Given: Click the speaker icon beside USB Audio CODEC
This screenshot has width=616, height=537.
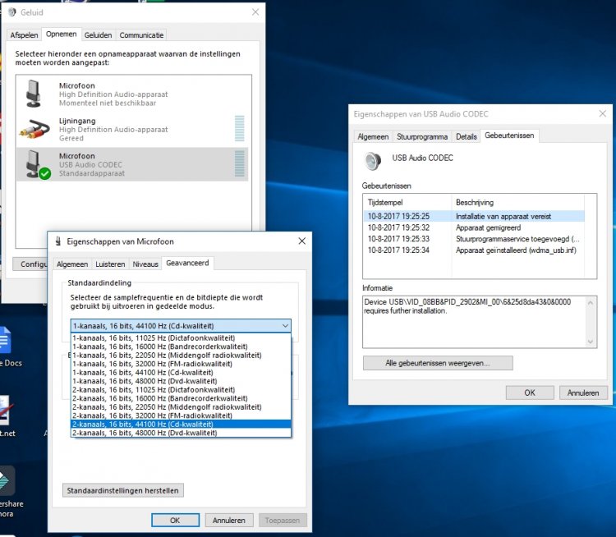Looking at the screenshot, I should [x=374, y=161].
